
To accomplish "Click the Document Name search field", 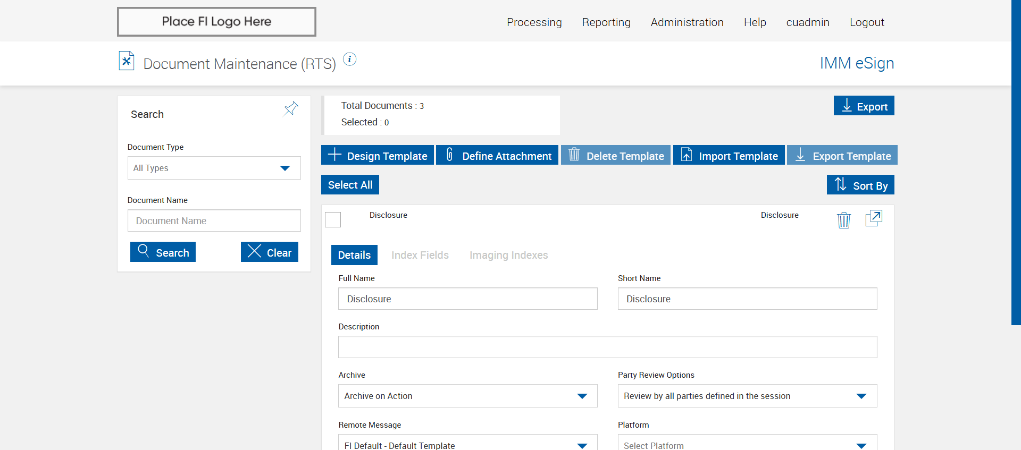I will 214,220.
